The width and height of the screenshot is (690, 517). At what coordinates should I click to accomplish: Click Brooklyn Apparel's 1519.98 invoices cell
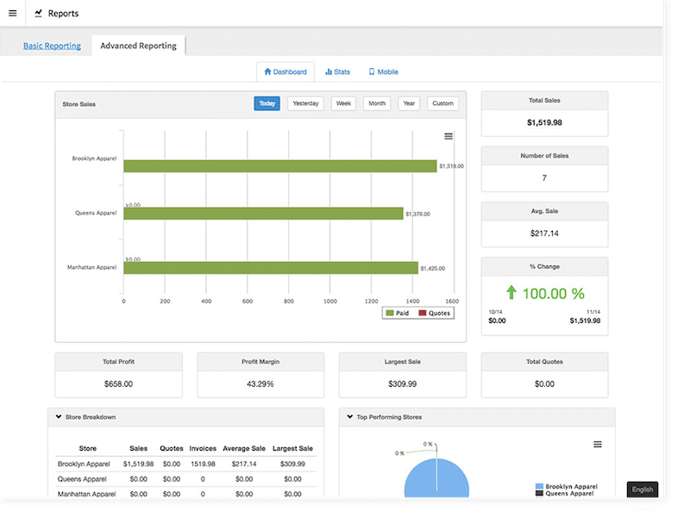coord(203,464)
